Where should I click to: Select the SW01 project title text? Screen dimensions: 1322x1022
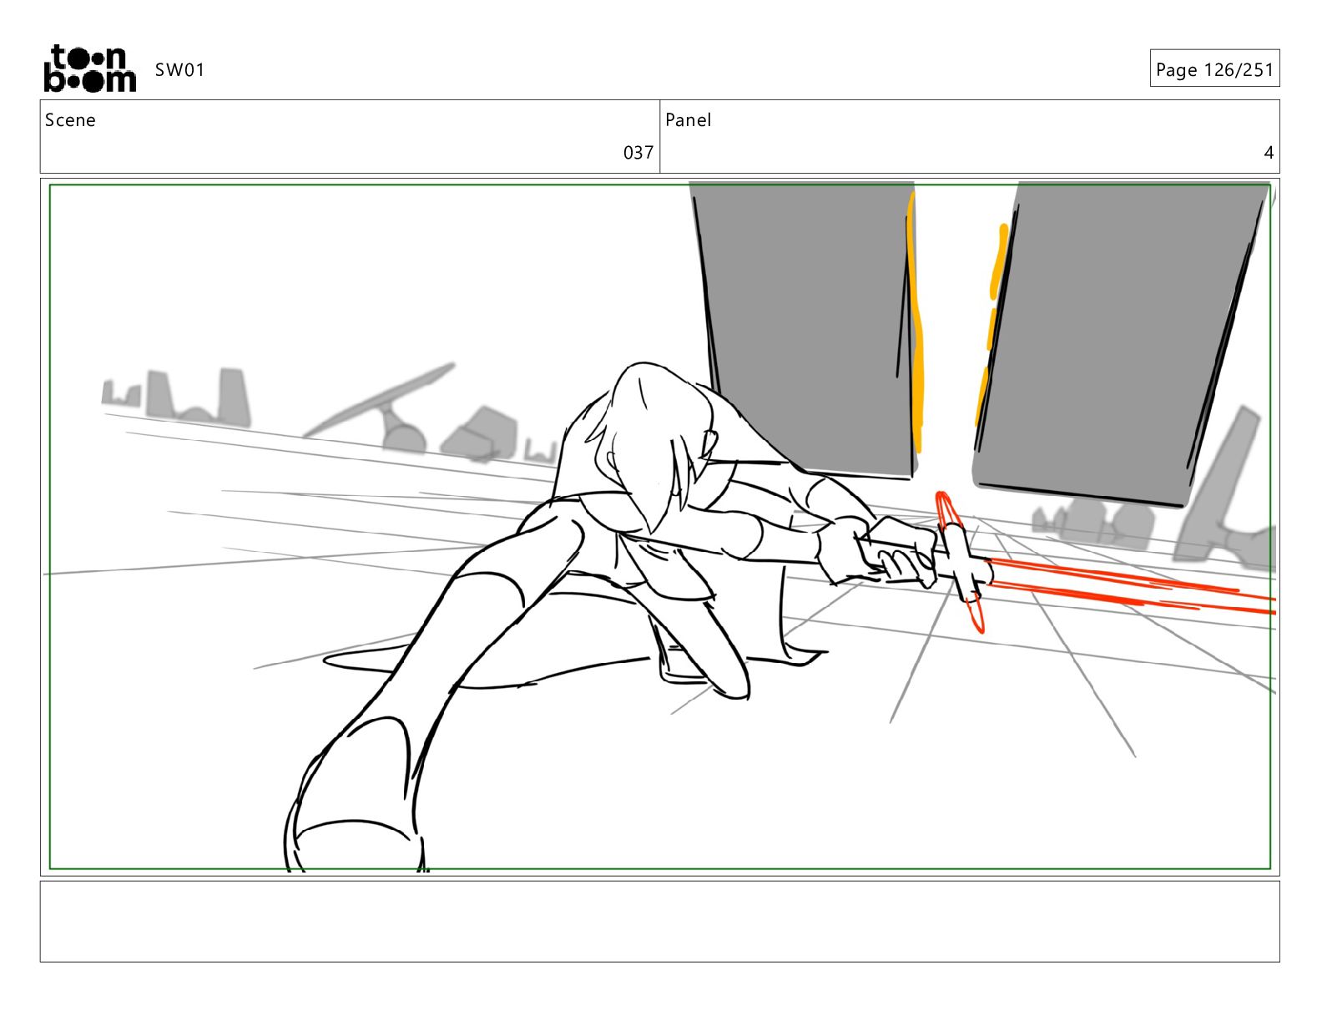179,70
